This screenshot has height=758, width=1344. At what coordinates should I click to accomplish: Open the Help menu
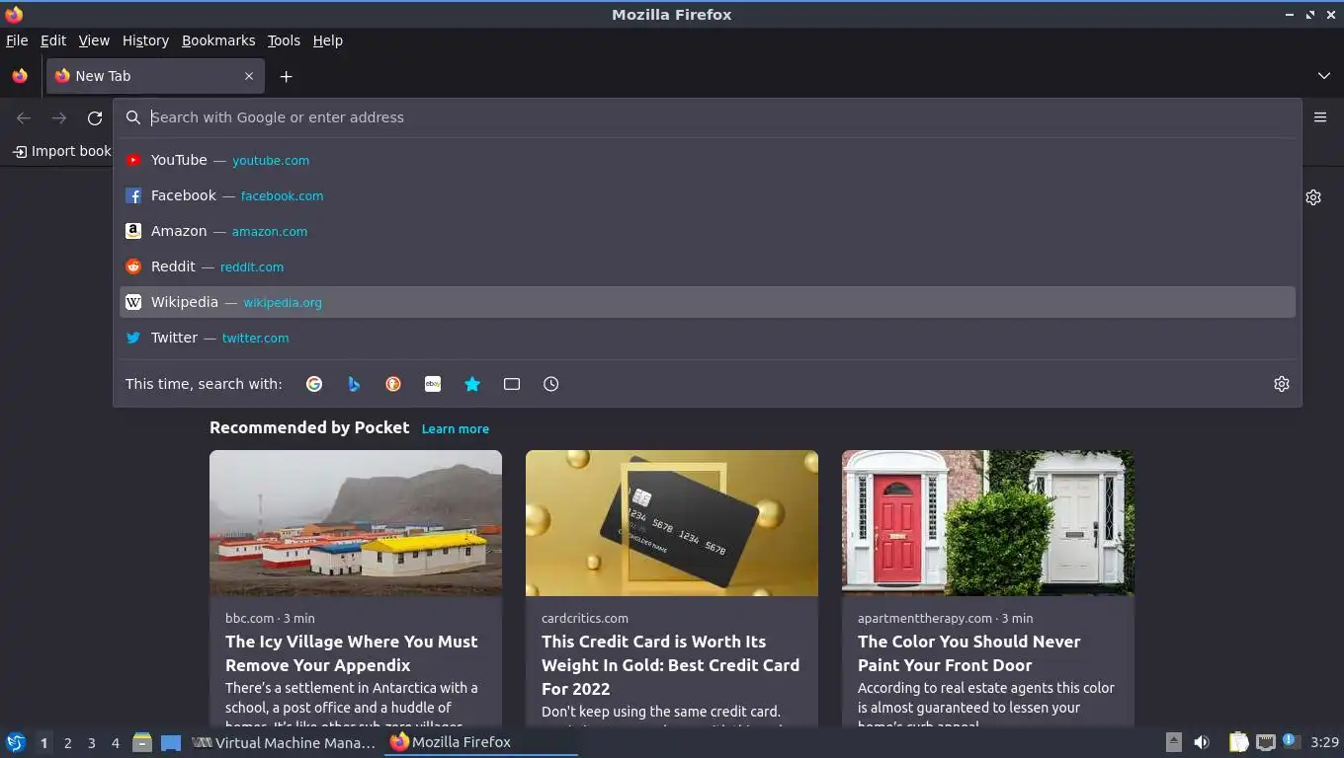coord(328,40)
